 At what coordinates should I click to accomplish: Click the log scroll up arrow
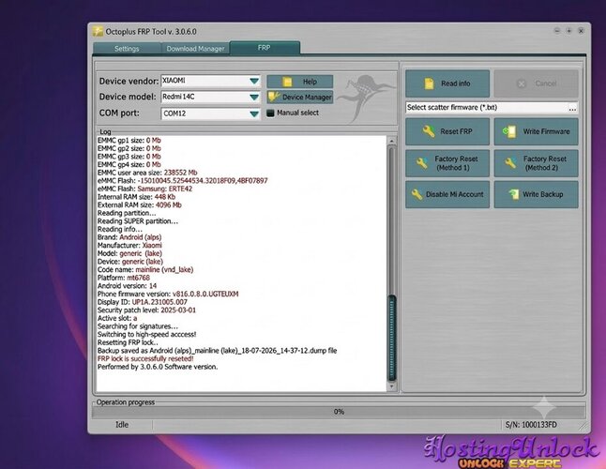point(391,142)
